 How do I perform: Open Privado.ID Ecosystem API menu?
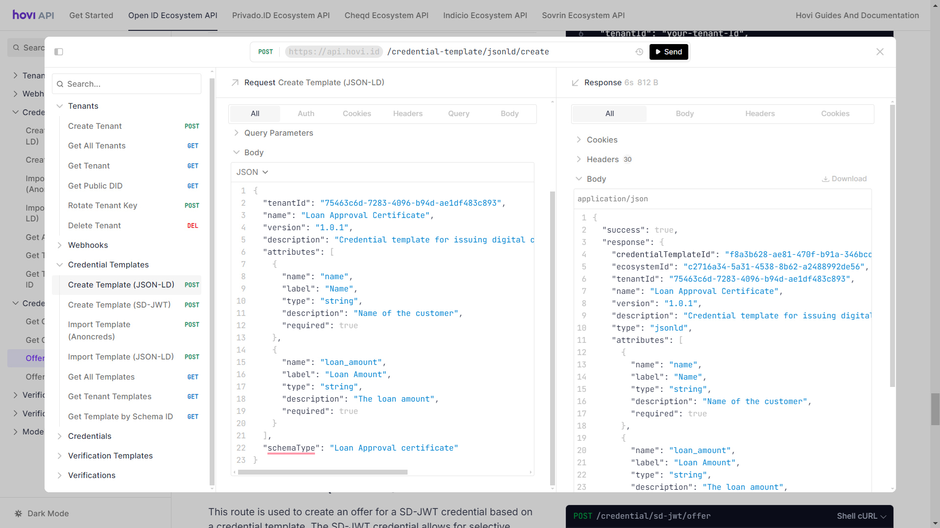click(x=281, y=15)
